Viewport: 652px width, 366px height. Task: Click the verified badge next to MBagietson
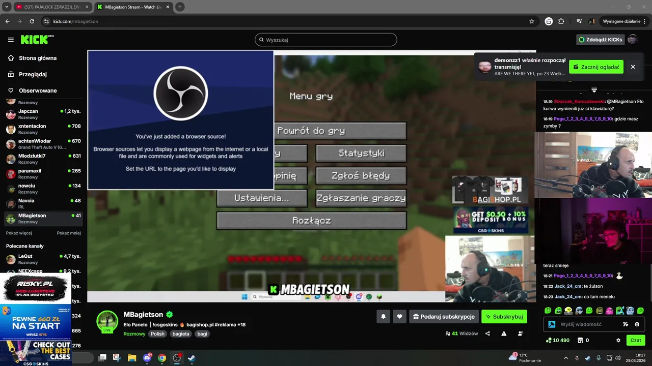[170, 315]
